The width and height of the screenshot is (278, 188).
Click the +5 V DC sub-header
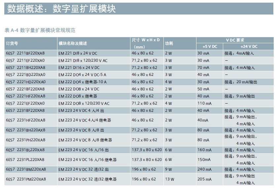210,47
